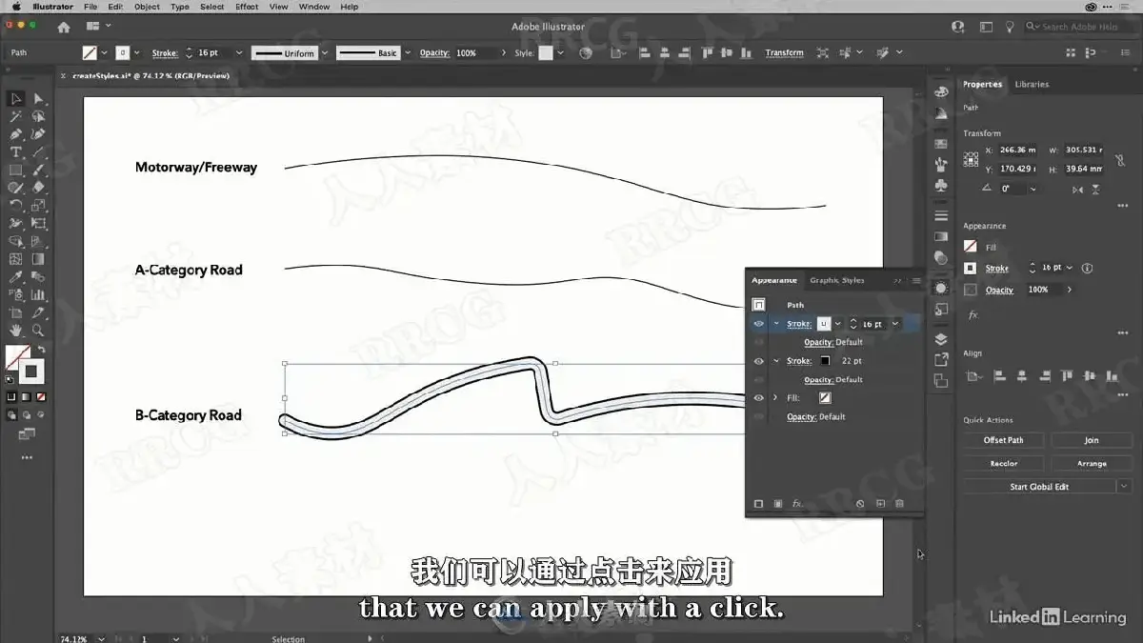Click the Offset Path button
Viewport: 1143px width, 643px height.
(x=1004, y=440)
